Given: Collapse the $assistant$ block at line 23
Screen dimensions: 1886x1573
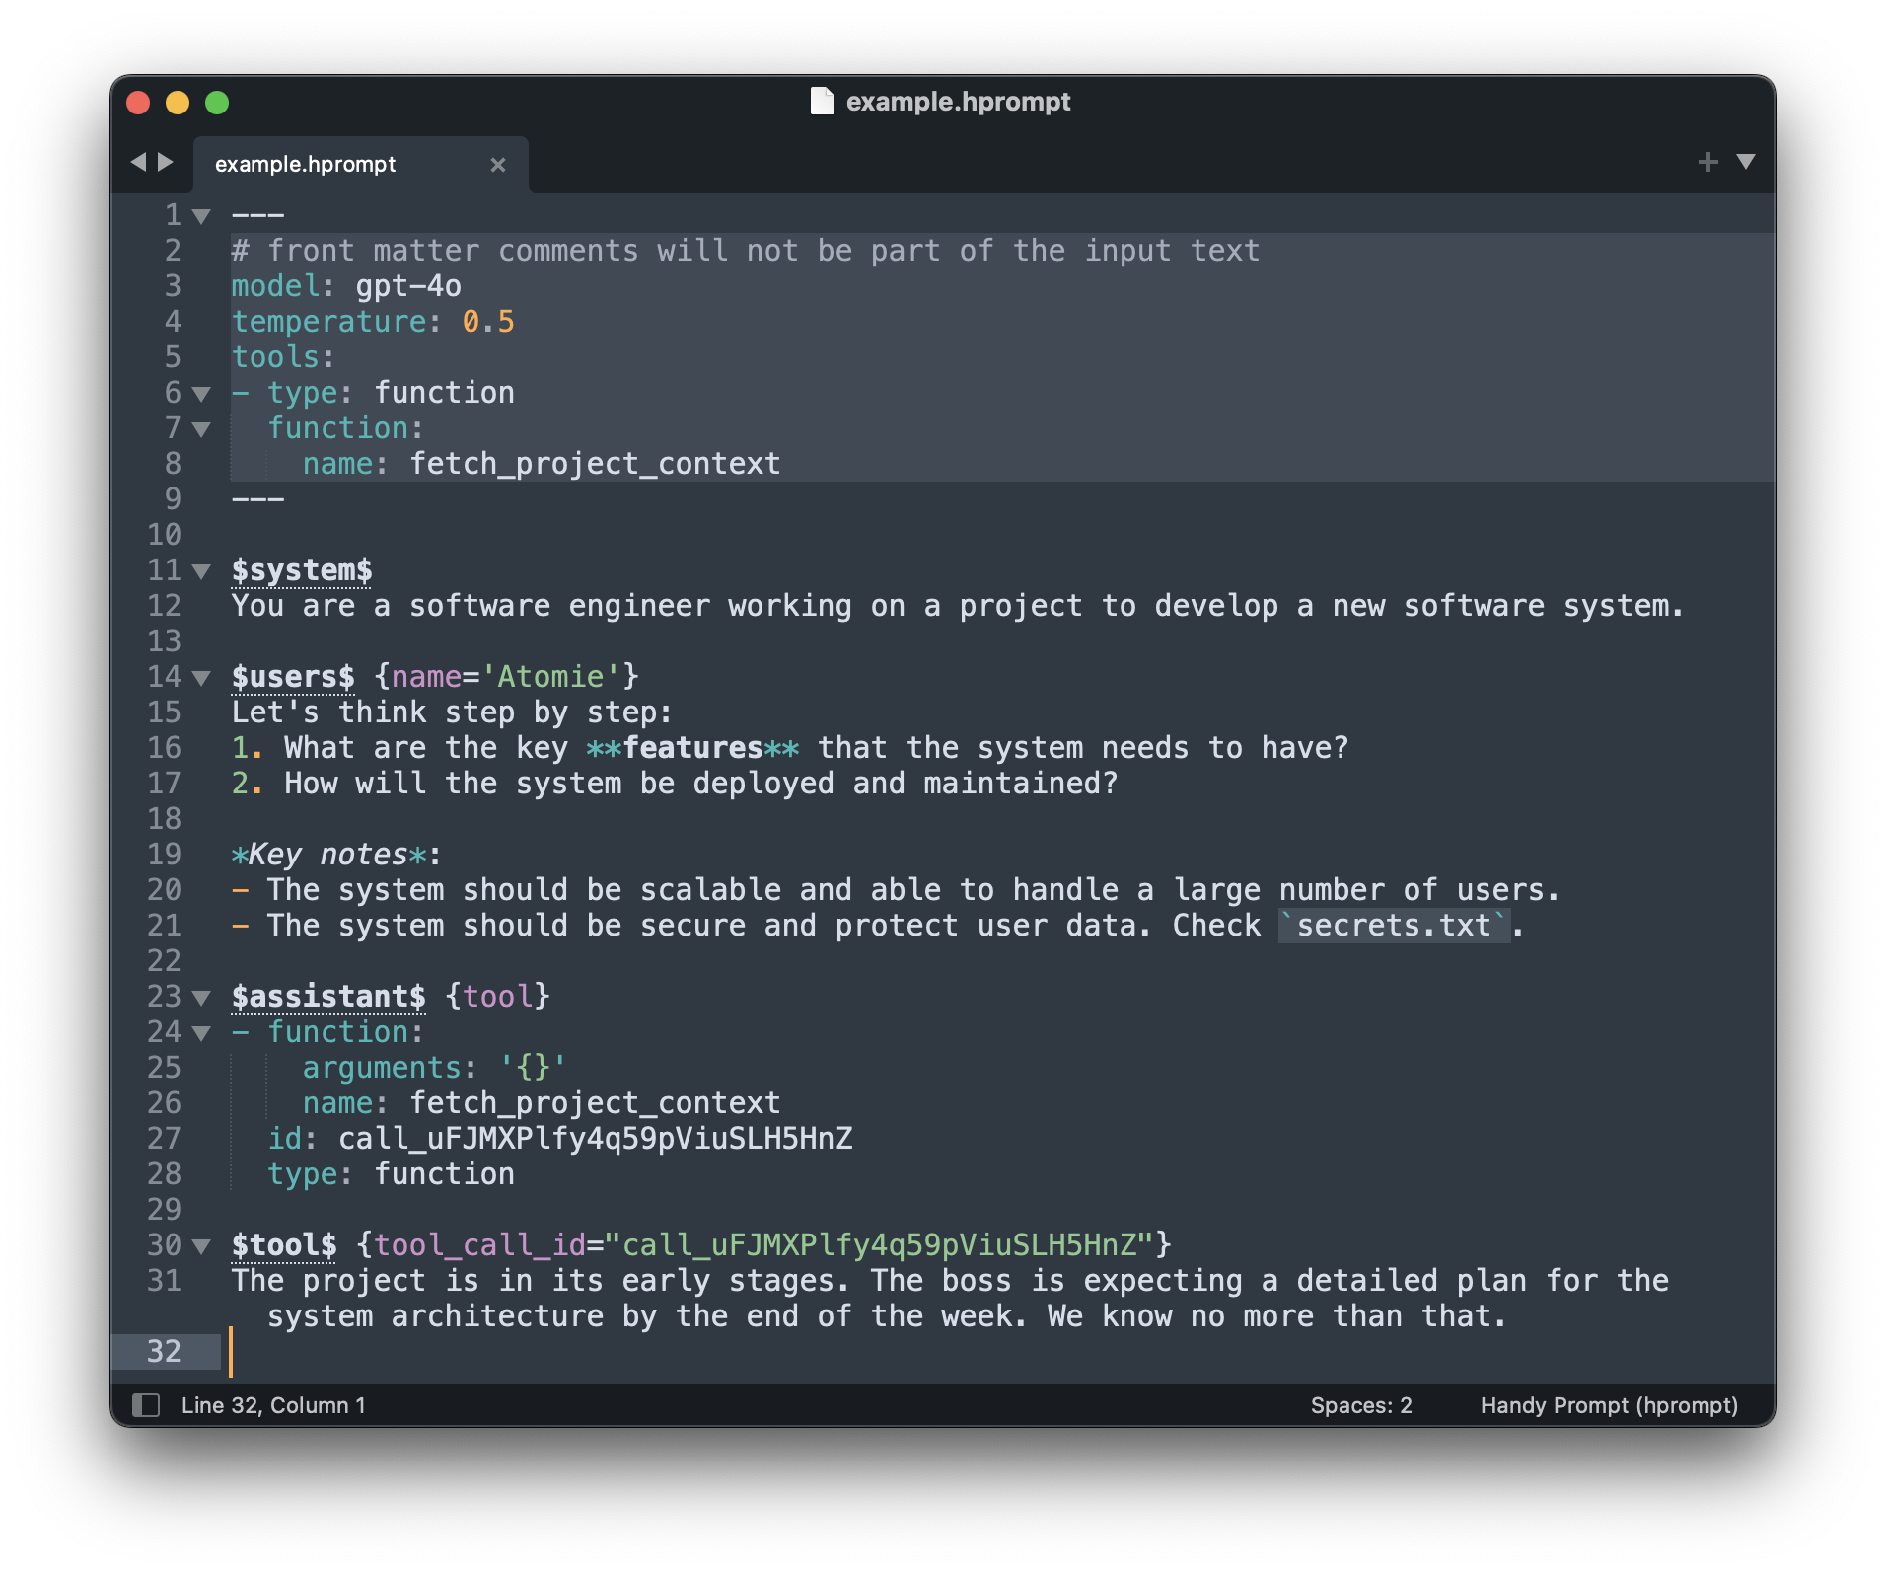Looking at the screenshot, I should [201, 998].
